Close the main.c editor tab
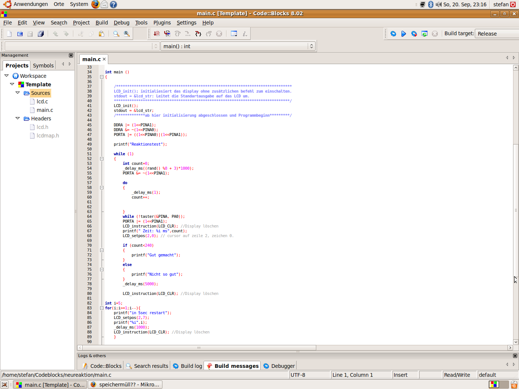519x389 pixels. (104, 59)
